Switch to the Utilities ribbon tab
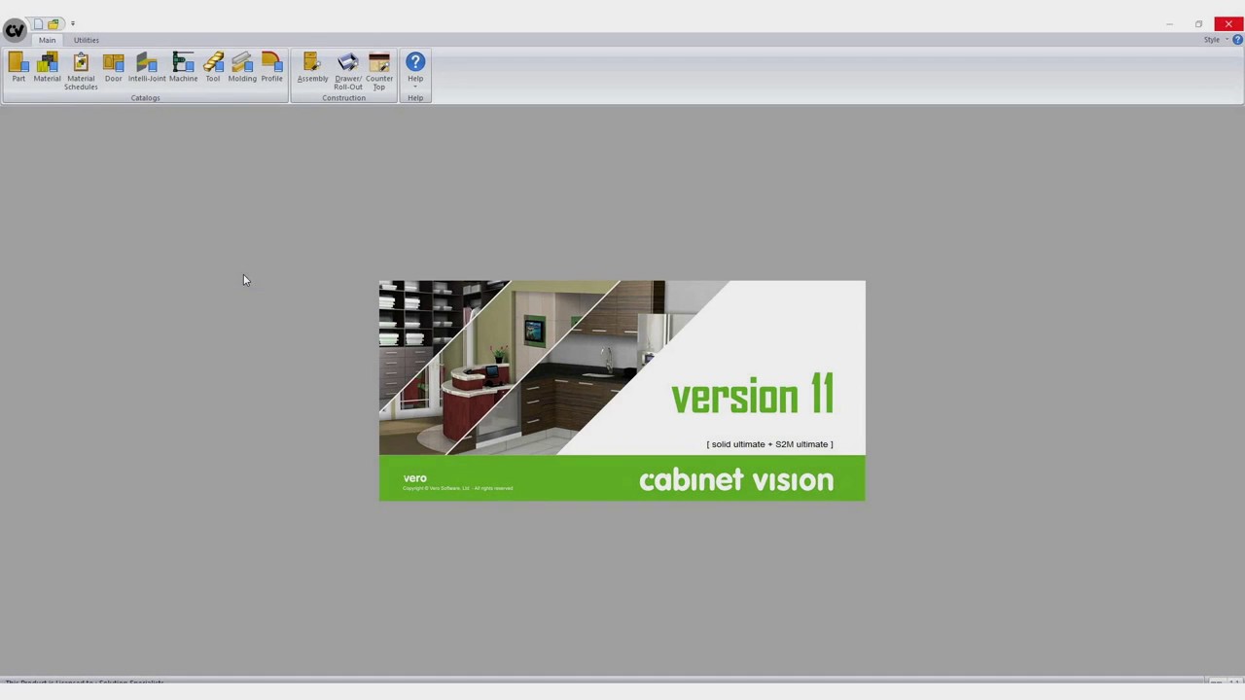 coord(86,40)
